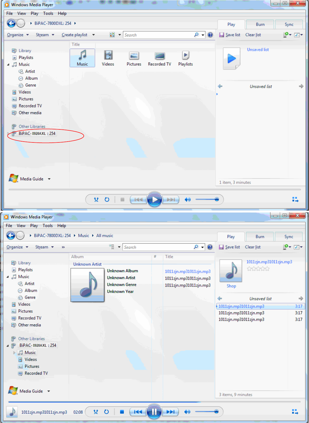309x423 pixels.
Task: Click Save list in bottom window
Action: (x=230, y=247)
